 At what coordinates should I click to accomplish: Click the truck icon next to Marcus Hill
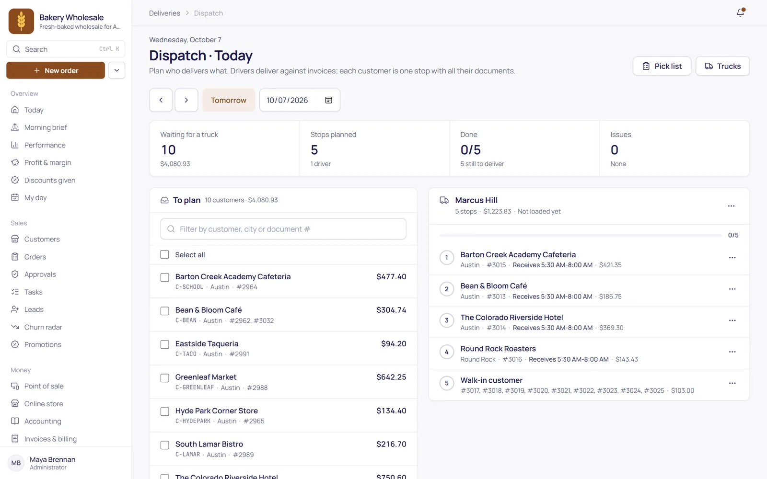click(x=444, y=200)
